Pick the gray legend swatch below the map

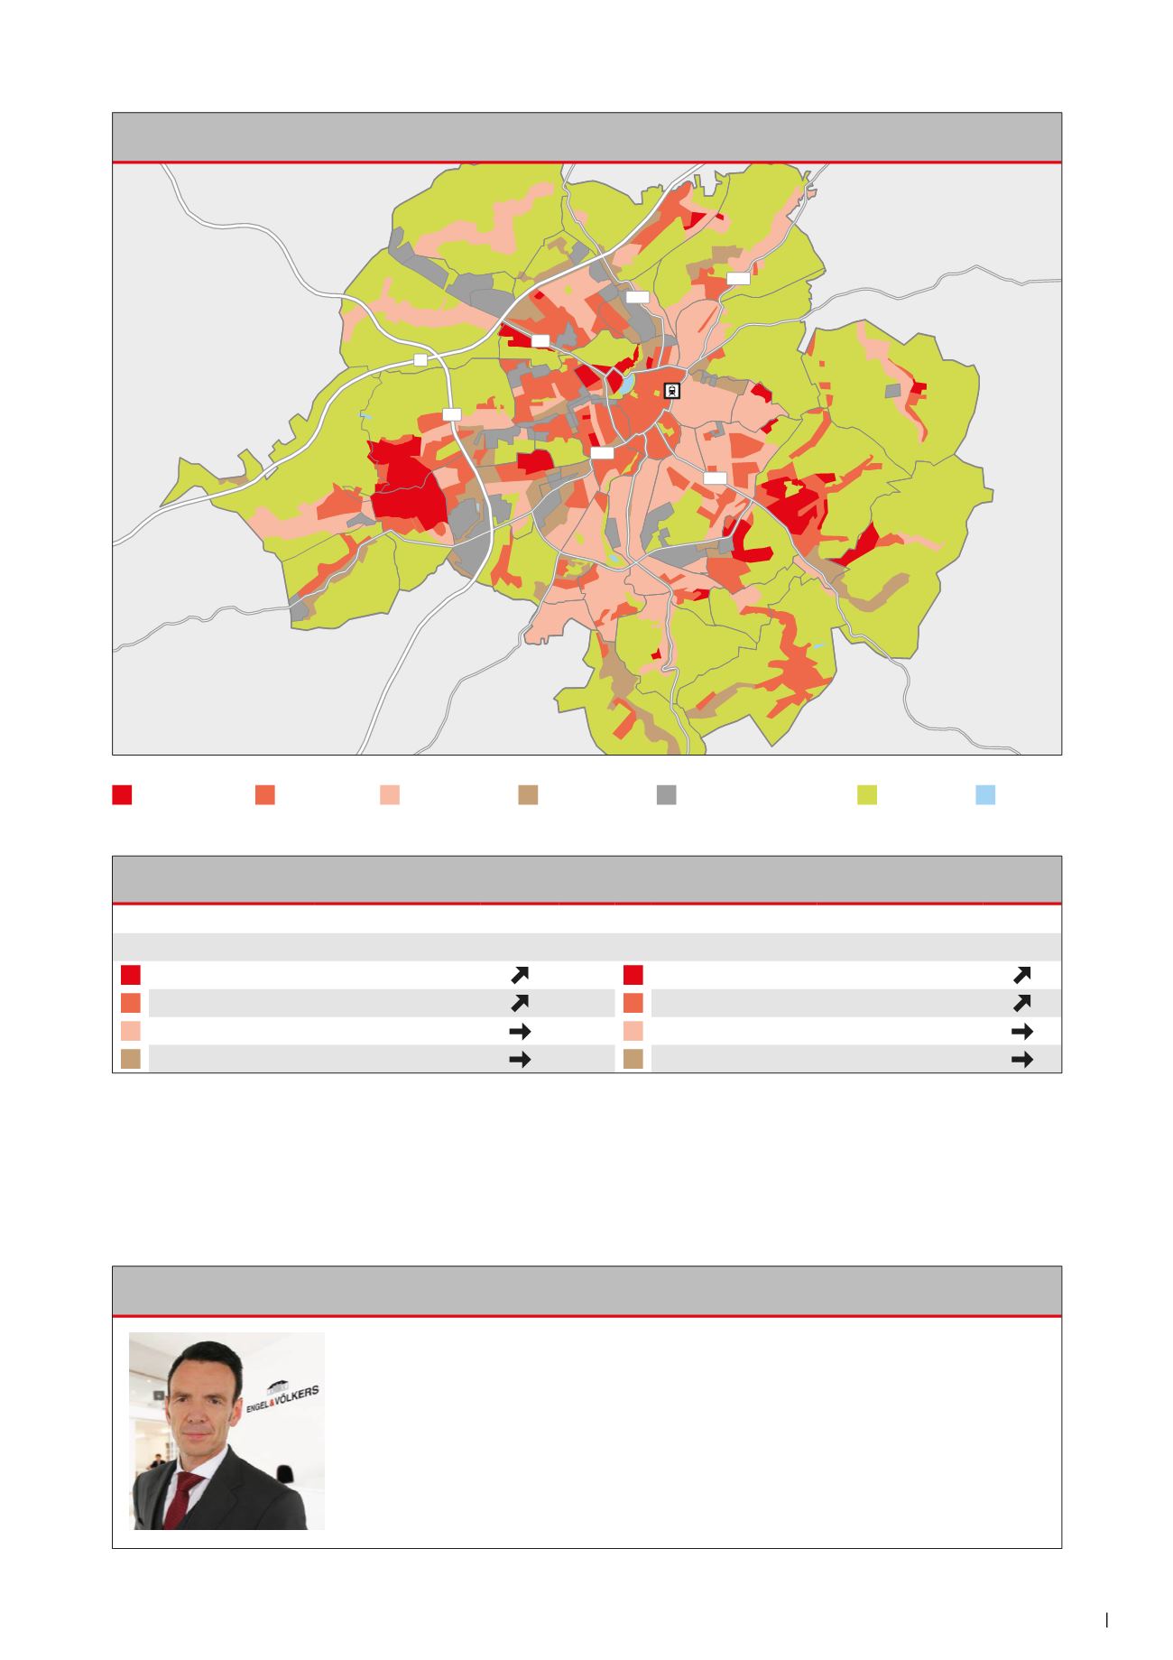[666, 794]
